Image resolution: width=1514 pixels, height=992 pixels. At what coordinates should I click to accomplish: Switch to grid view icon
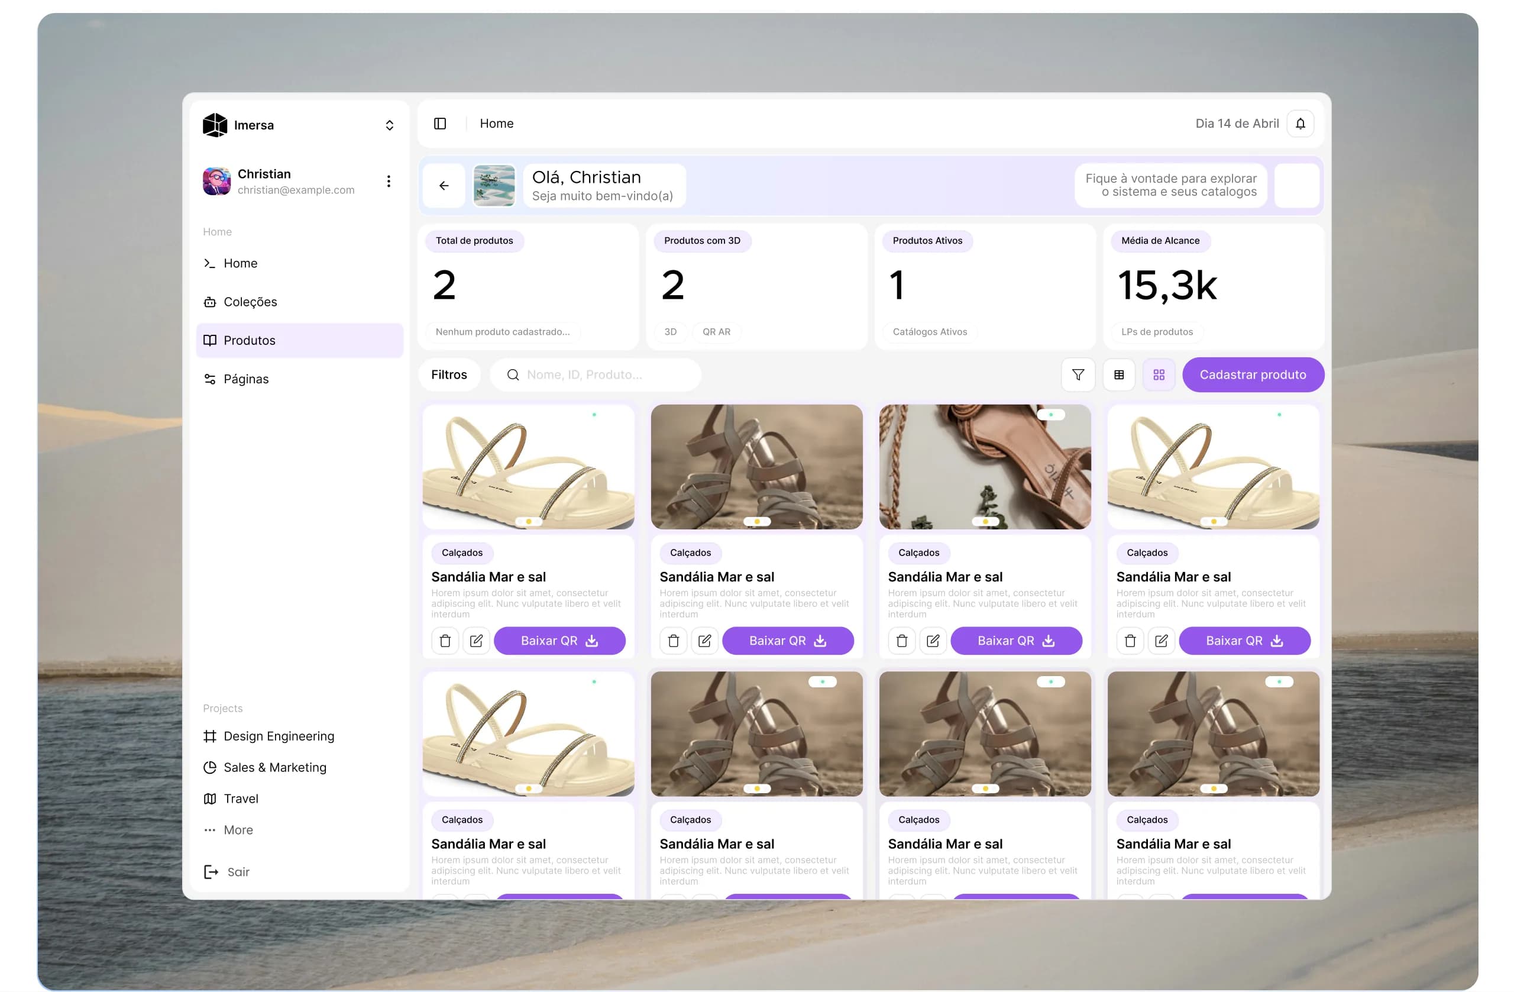coord(1159,375)
